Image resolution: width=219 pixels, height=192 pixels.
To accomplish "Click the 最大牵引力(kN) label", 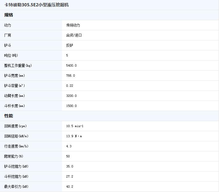I will (x=16, y=187).
